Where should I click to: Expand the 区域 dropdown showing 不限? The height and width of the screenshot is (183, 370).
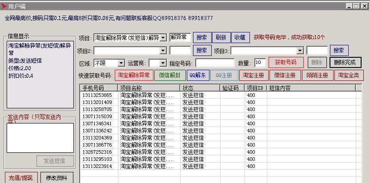click(x=121, y=63)
